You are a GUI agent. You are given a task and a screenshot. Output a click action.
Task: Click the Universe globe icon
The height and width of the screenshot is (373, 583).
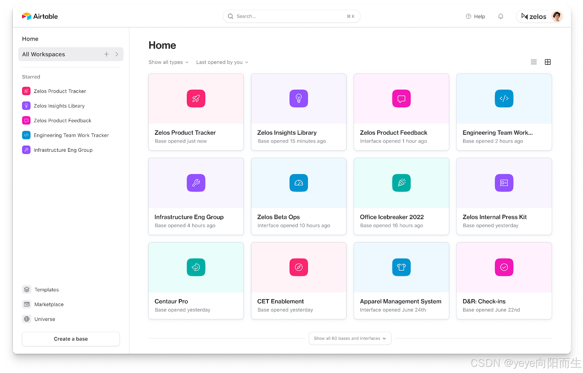pyautogui.click(x=27, y=319)
